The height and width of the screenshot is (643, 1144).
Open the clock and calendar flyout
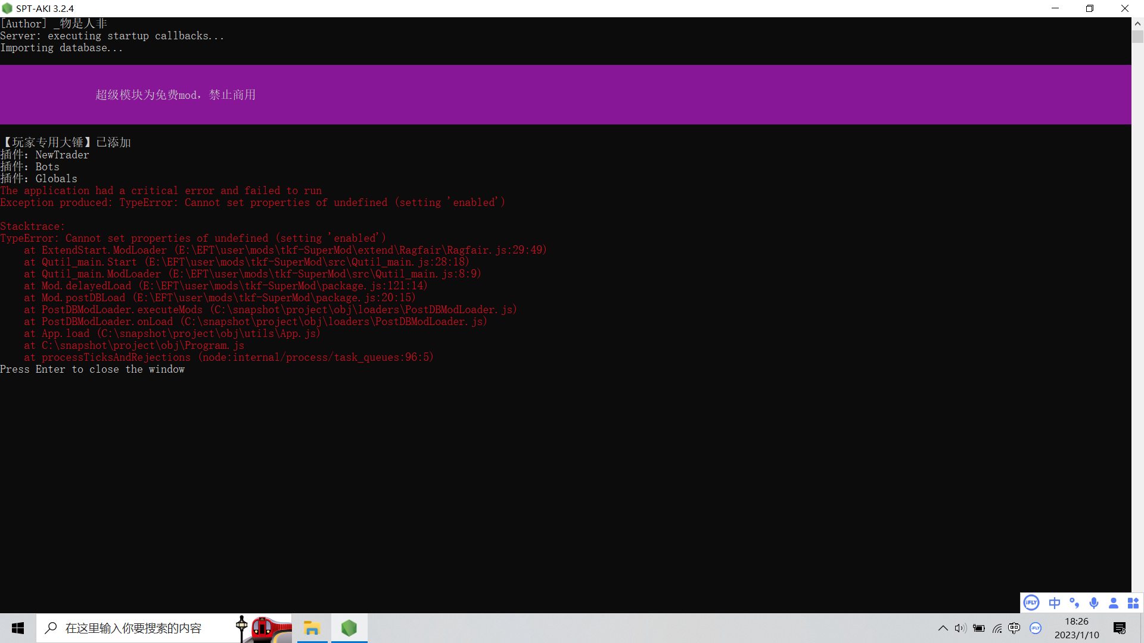[1077, 628]
